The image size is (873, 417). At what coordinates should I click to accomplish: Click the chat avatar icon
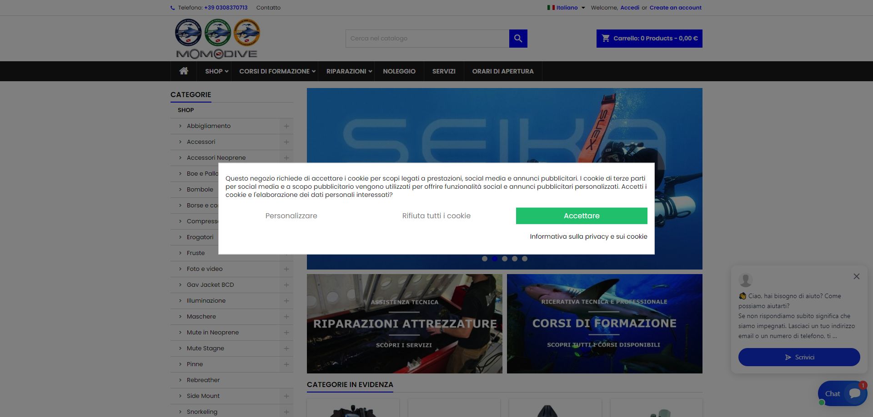(746, 280)
